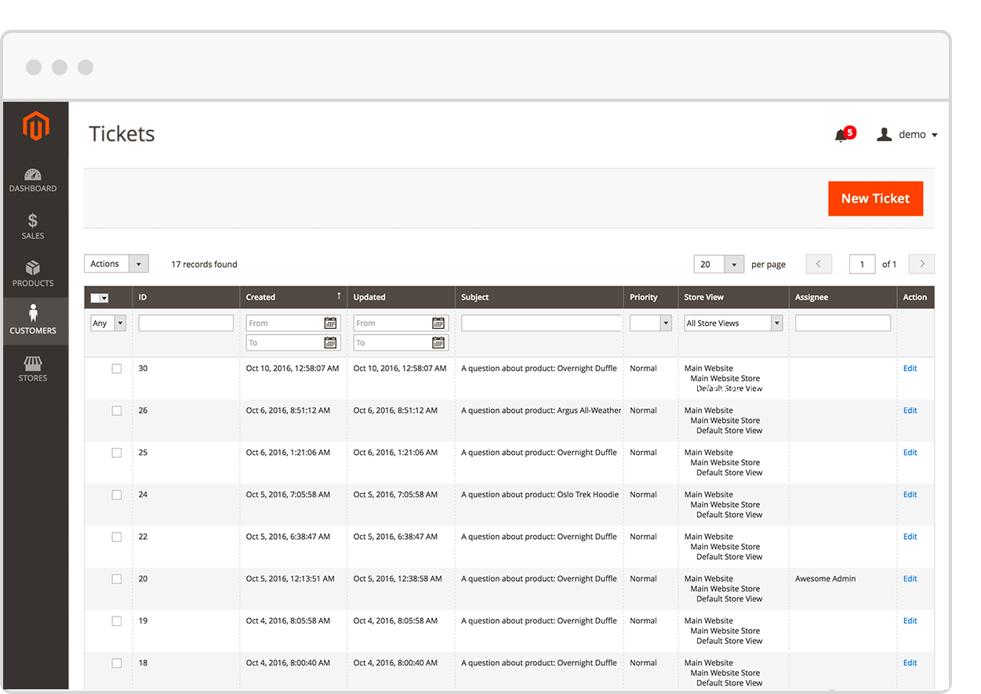Click 'Oct 5, 2016, 12:38:58 AM' updated cell
Viewport: 981px width, 694px height.
tap(398, 579)
